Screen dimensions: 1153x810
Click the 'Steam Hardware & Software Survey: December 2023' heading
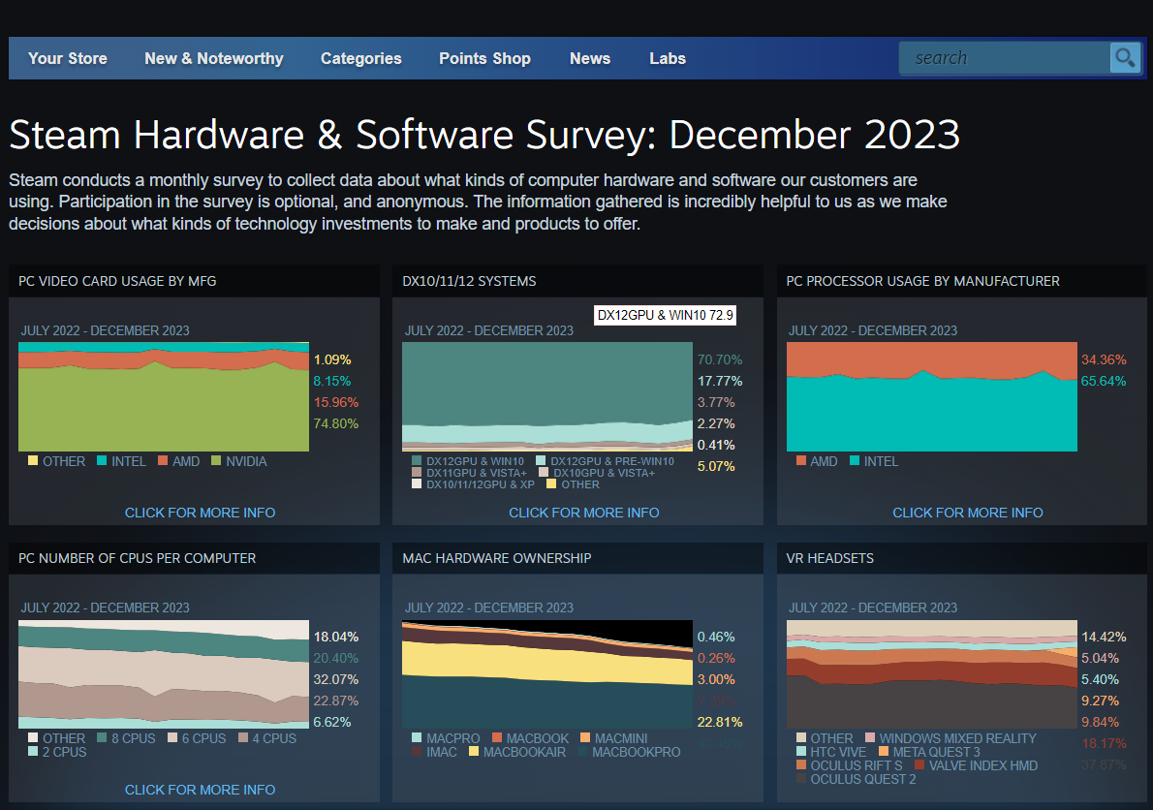click(x=484, y=136)
